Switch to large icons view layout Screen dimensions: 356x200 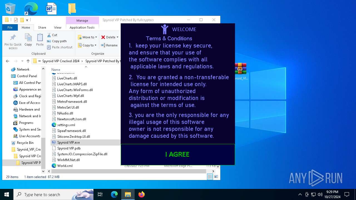[x=216, y=177]
